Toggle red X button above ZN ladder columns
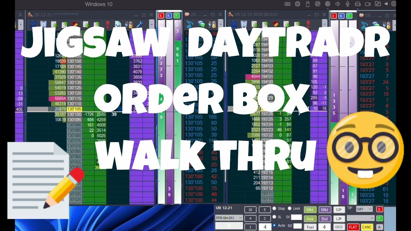 pos(161,16)
